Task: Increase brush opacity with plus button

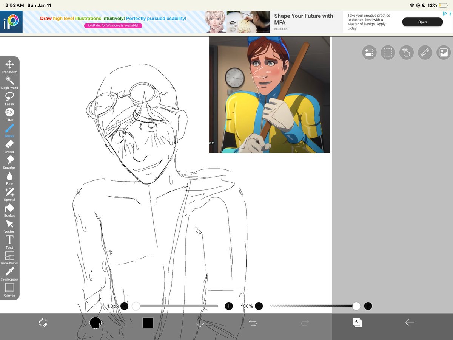Action: (x=368, y=306)
